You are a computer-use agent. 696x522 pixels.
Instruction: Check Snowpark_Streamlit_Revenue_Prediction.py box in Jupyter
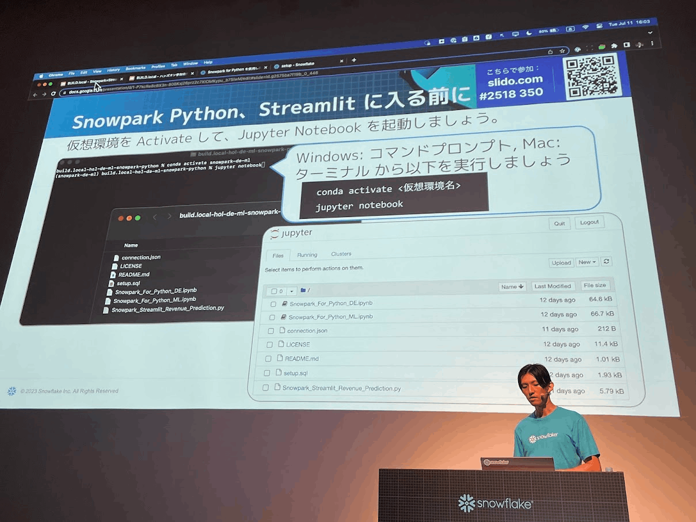(x=265, y=388)
